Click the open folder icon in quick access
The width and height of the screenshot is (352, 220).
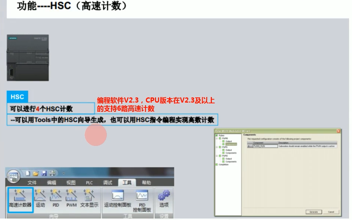36,173
